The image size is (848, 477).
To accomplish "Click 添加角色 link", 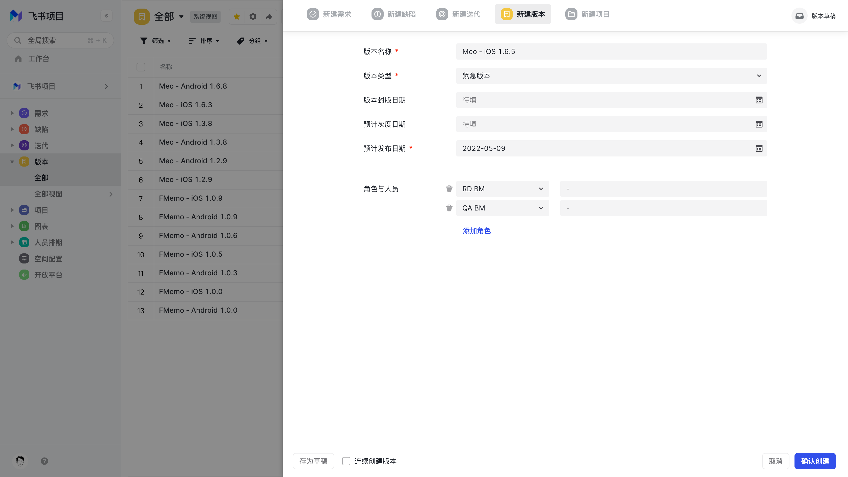I will click(477, 231).
